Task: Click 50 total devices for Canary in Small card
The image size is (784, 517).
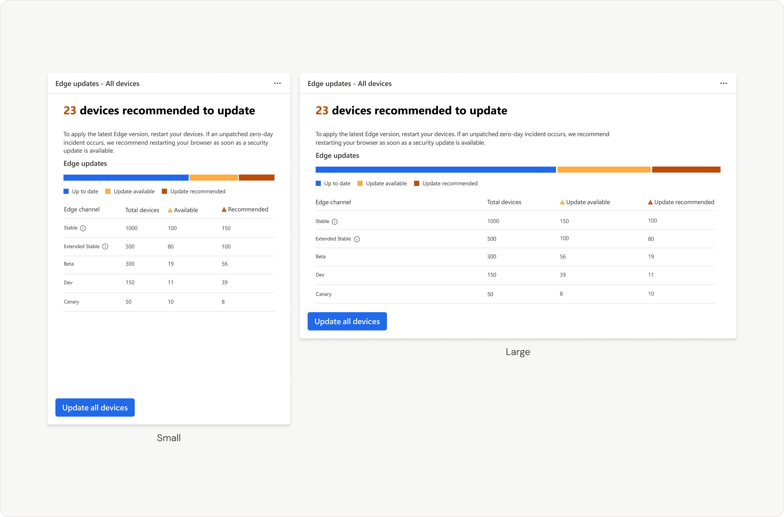Action: [128, 302]
